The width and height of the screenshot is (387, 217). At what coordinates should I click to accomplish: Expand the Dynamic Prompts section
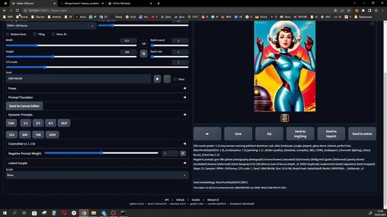(97, 115)
